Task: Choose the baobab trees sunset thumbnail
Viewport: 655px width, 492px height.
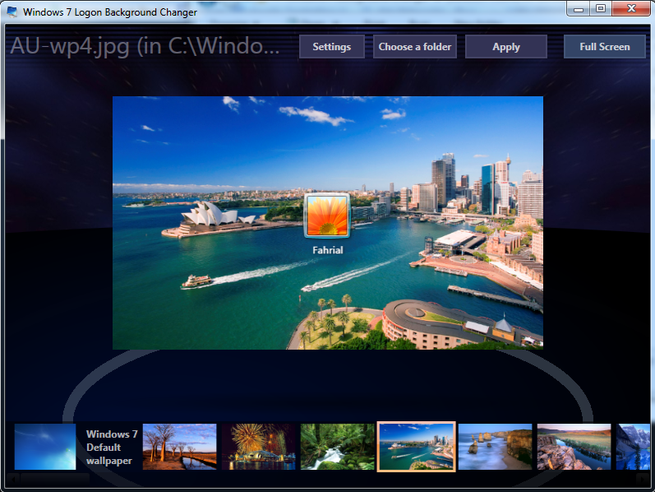Action: pyautogui.click(x=180, y=447)
